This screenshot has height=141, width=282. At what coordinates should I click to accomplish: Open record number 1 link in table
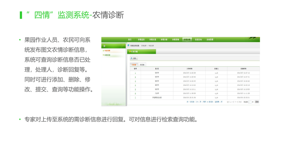point(135,73)
